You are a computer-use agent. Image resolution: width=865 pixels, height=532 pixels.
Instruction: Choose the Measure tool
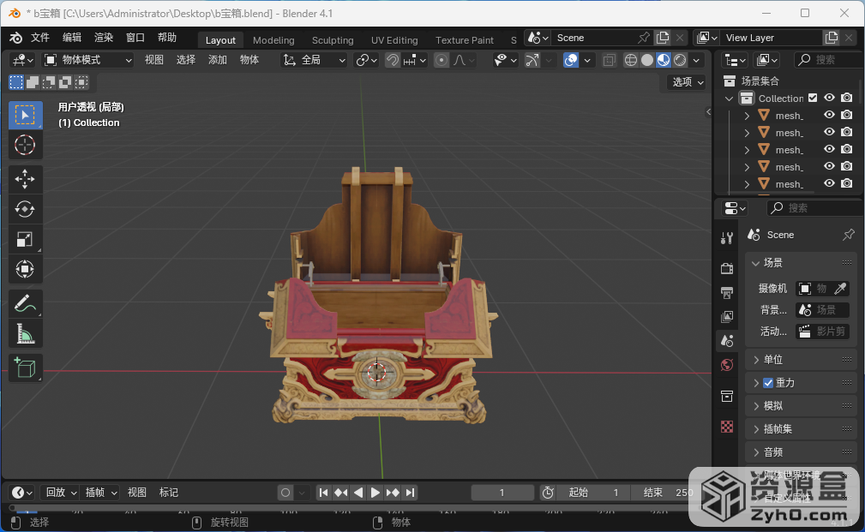coord(25,334)
